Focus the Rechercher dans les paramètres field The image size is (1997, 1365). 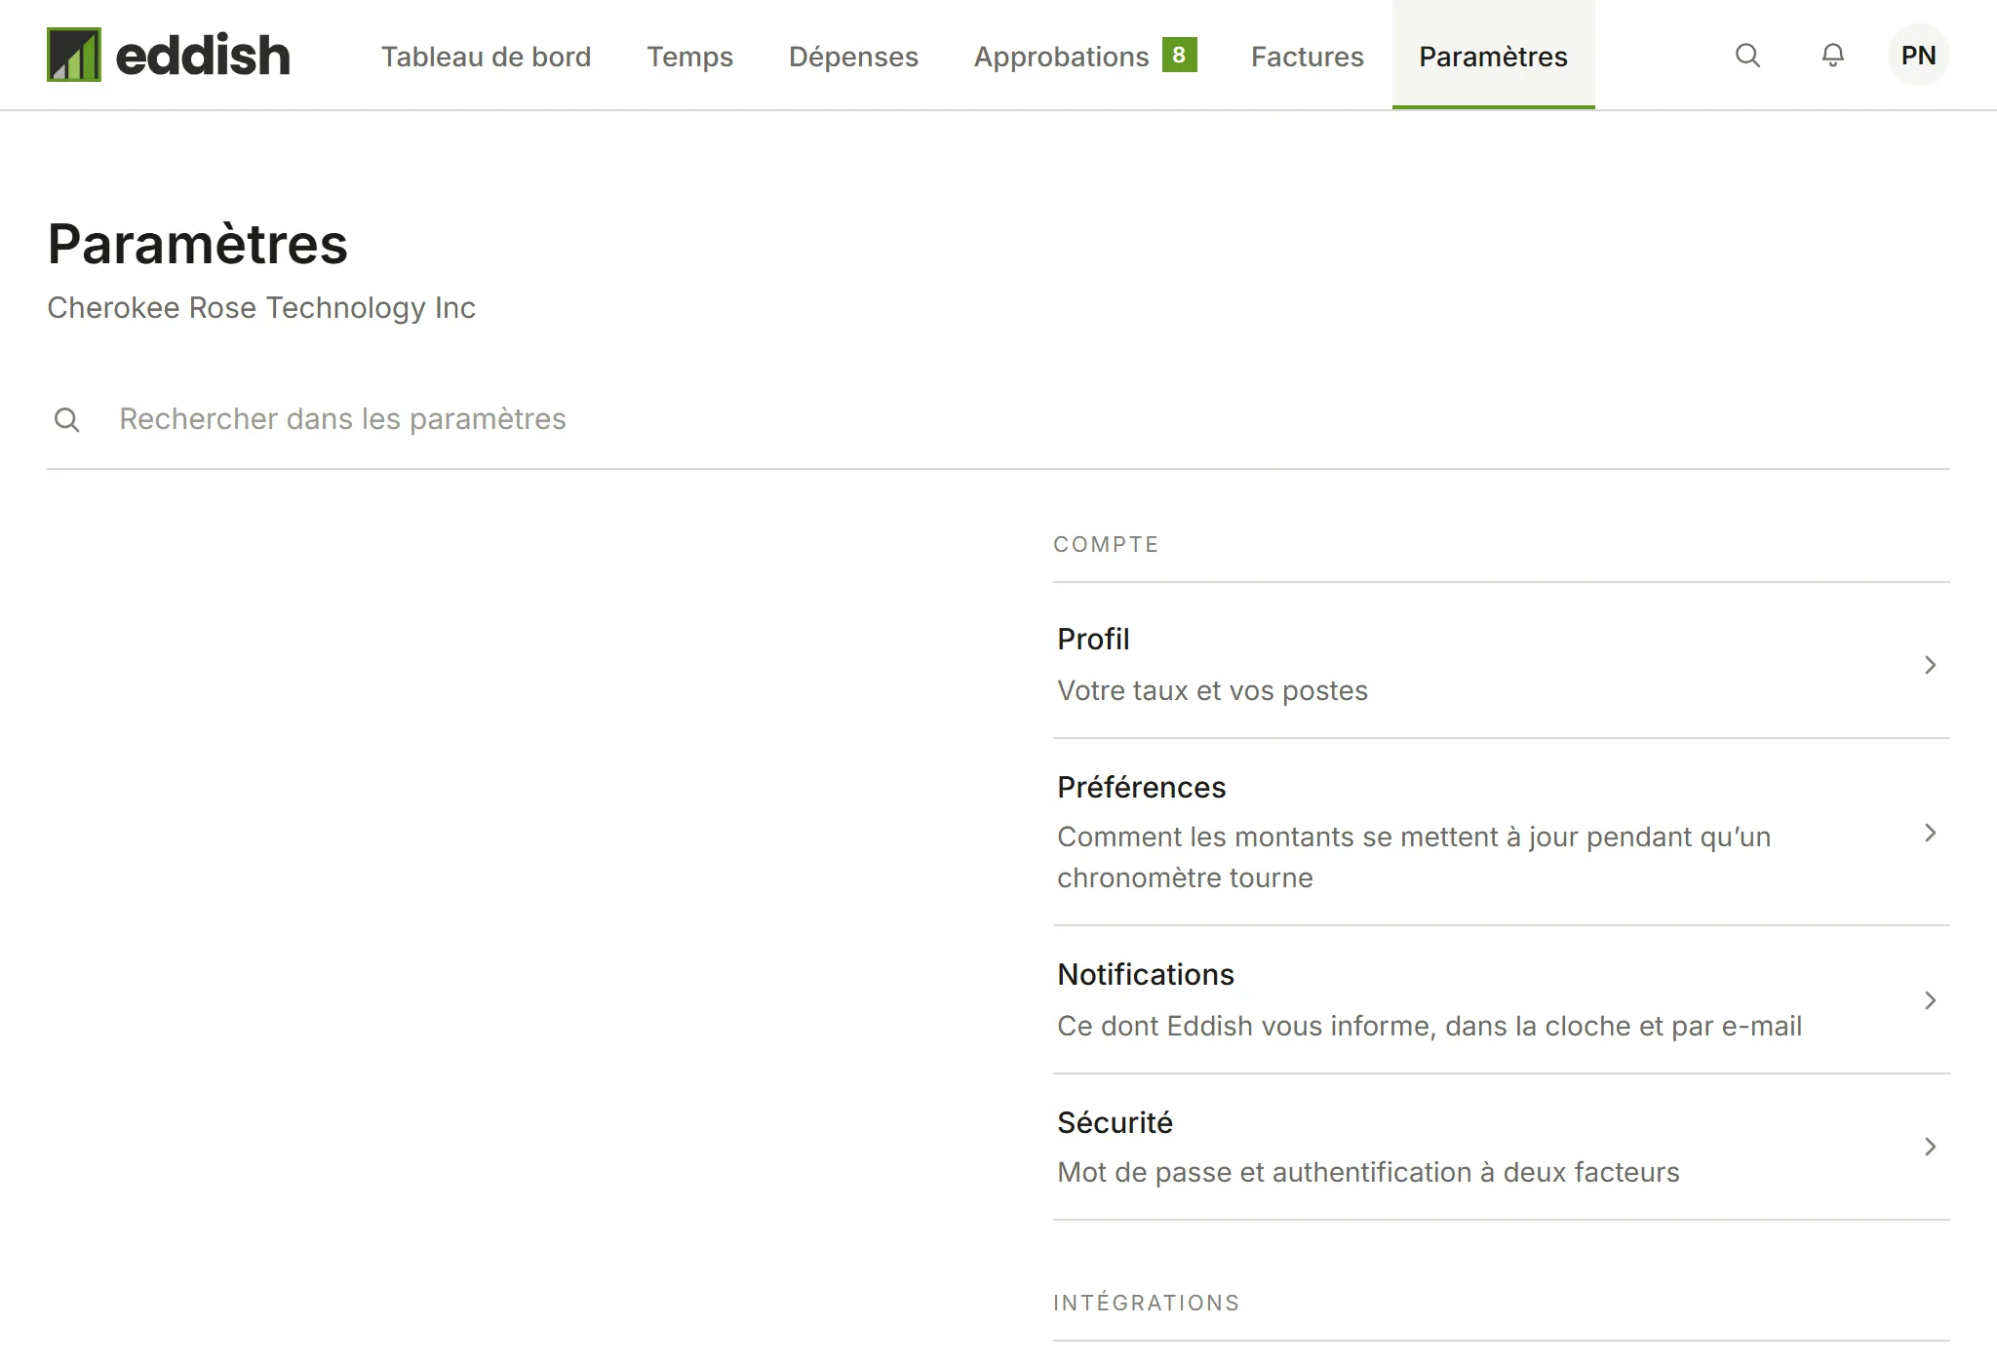[x=998, y=419]
